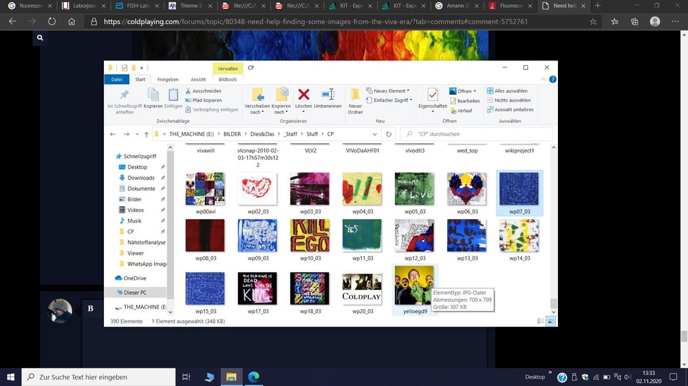The image size is (688, 386).
Task: Click the Neuer Ordner icon
Action: (355, 95)
